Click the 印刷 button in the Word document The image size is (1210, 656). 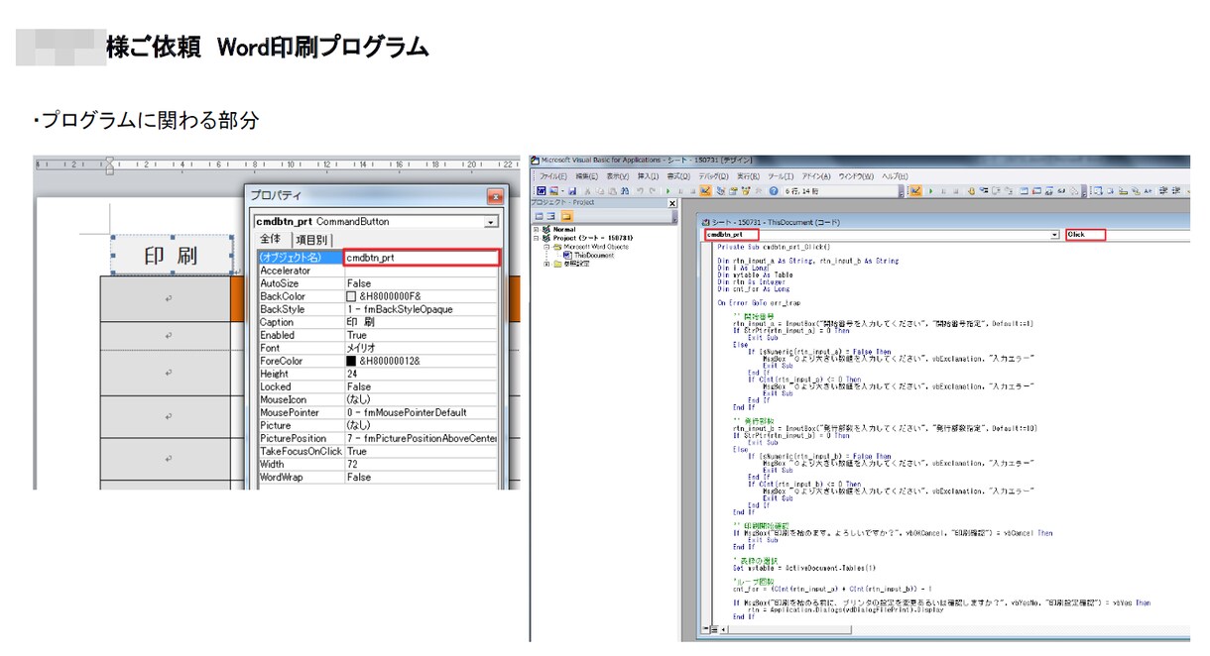pos(173,256)
